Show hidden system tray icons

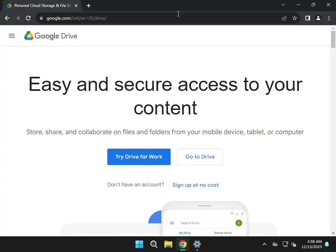pyautogui.click(x=264, y=244)
